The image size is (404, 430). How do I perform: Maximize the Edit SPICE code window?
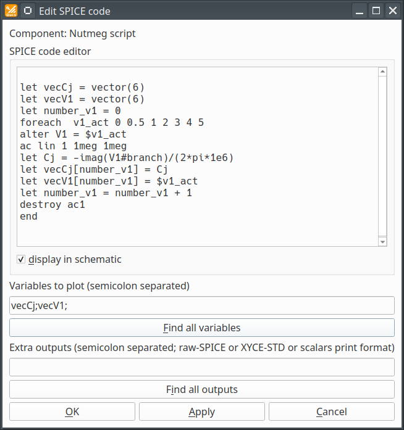[x=376, y=10]
